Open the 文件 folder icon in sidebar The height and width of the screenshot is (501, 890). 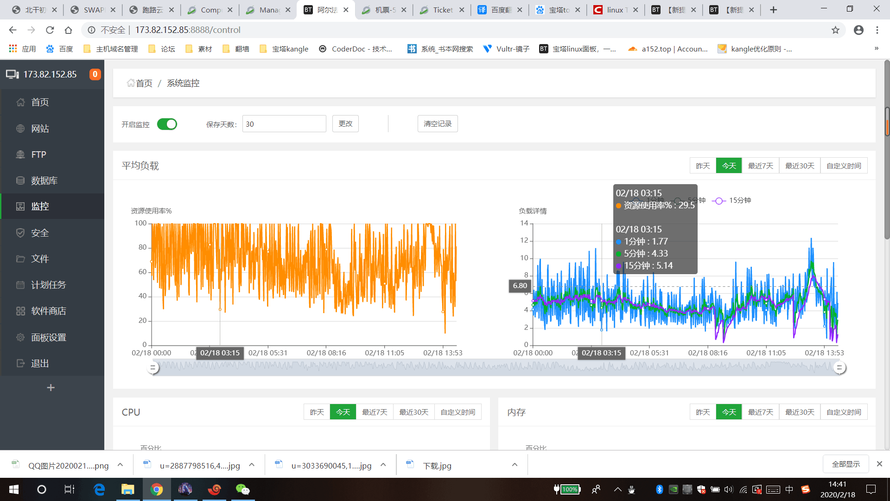pyautogui.click(x=20, y=259)
